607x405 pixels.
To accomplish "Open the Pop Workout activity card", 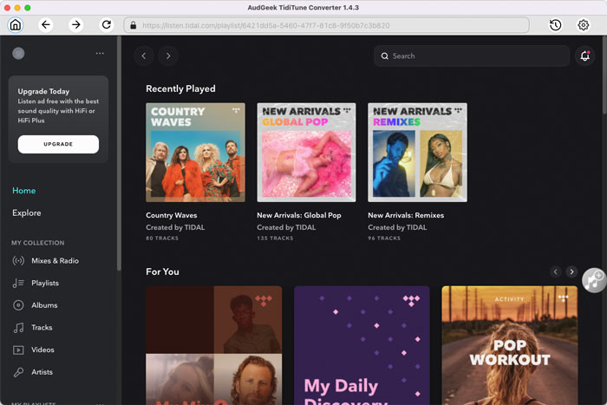I will click(x=510, y=345).
